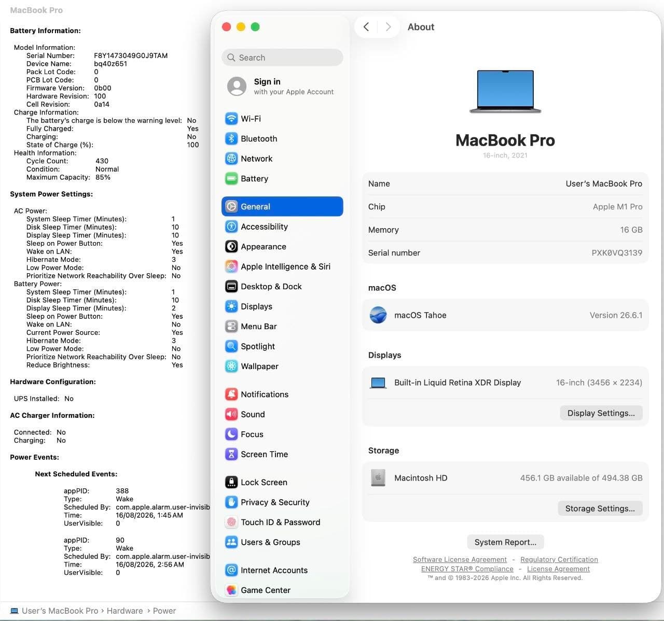Click the Built-in Liquid Retina display icon
Image resolution: width=664 pixels, height=621 pixels.
(378, 383)
